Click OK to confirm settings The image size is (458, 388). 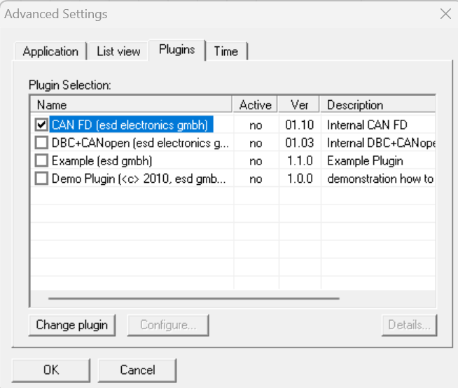51,370
